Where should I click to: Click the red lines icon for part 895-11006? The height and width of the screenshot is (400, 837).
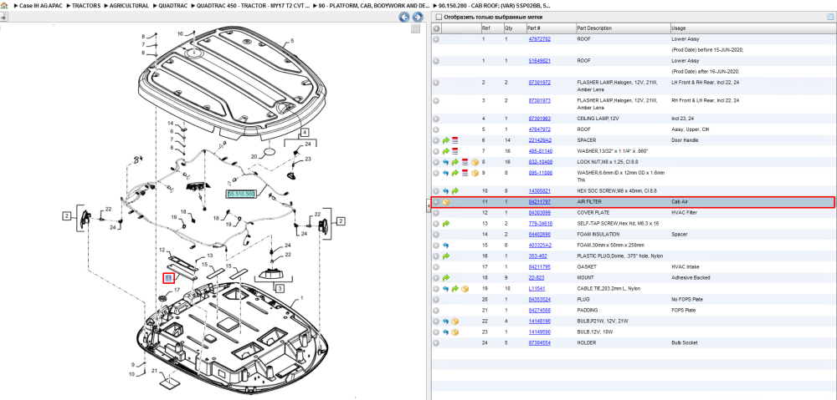coord(465,173)
